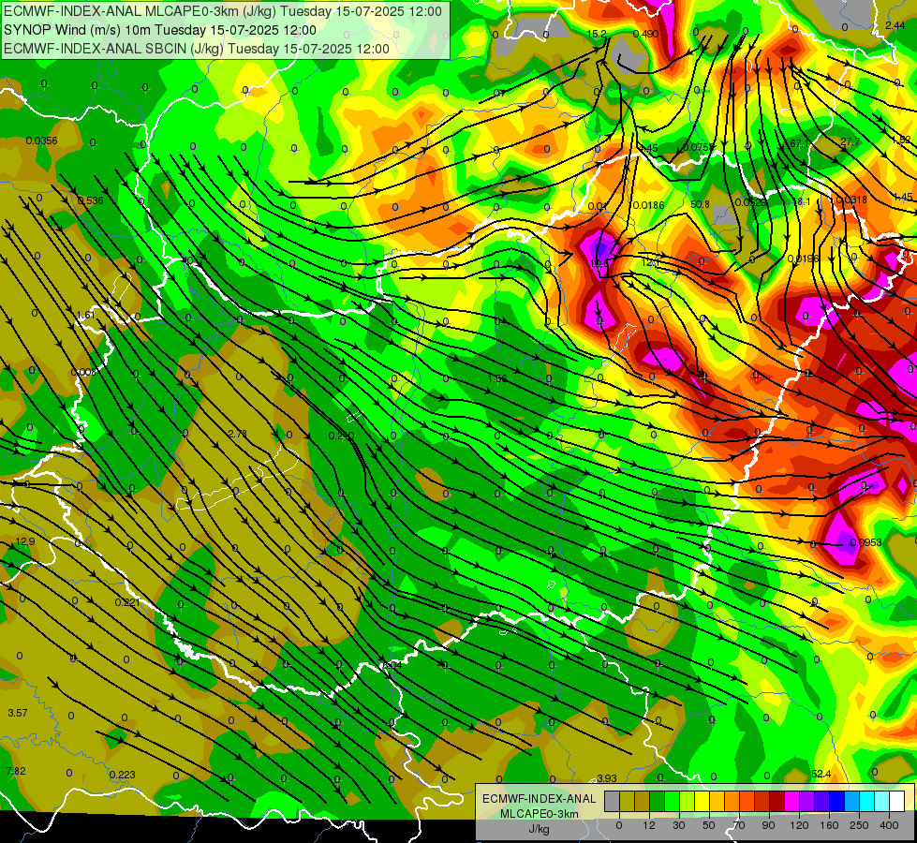Viewport: 917px width, 843px height.
Task: Click the '160' tick label on legend
Action: [x=829, y=825]
